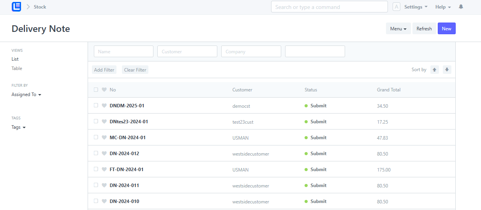Tick the select-all checkbox in header row

coord(96,89)
